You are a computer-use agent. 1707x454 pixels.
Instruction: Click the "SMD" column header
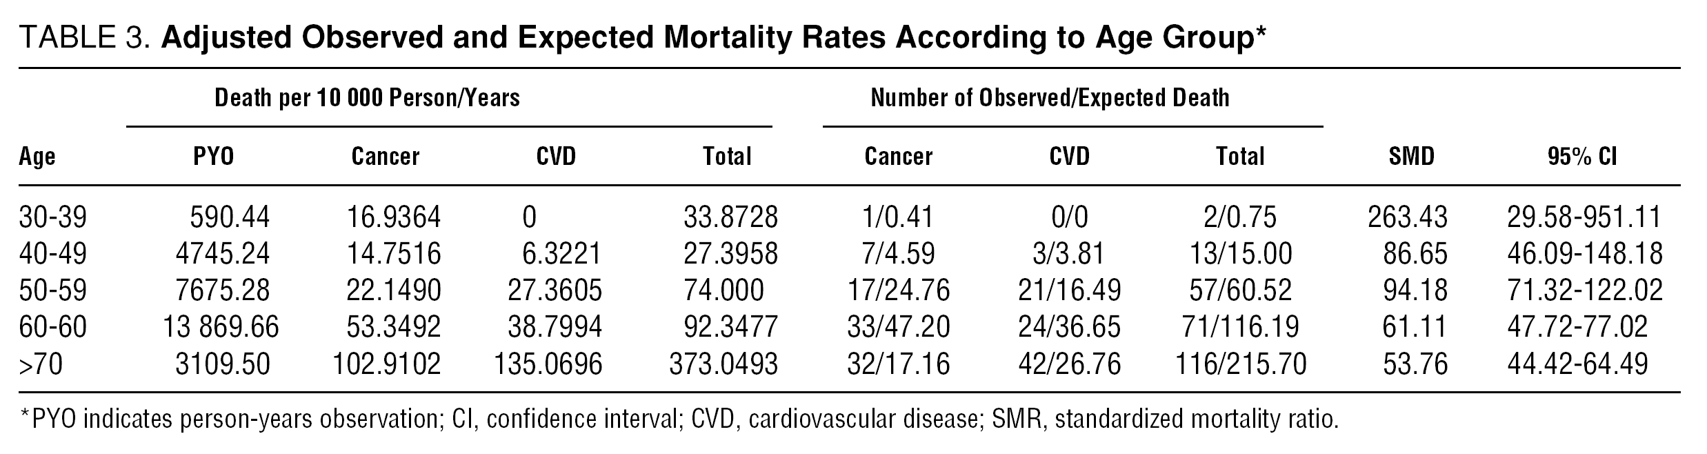click(1411, 157)
